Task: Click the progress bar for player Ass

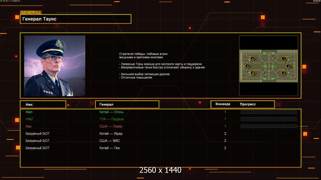Action: pyautogui.click(x=269, y=126)
